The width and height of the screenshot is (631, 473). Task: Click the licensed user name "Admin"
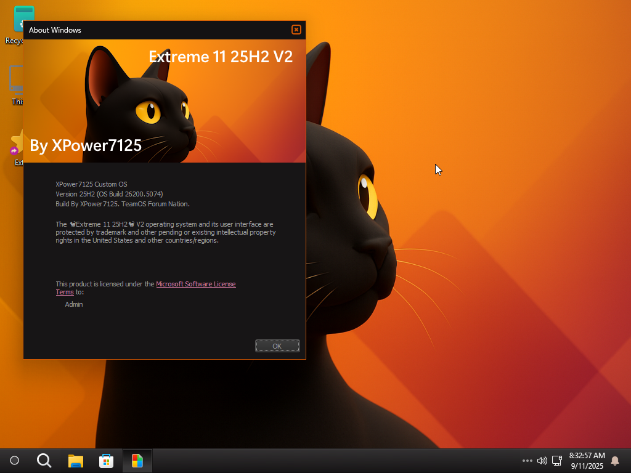[74, 304]
